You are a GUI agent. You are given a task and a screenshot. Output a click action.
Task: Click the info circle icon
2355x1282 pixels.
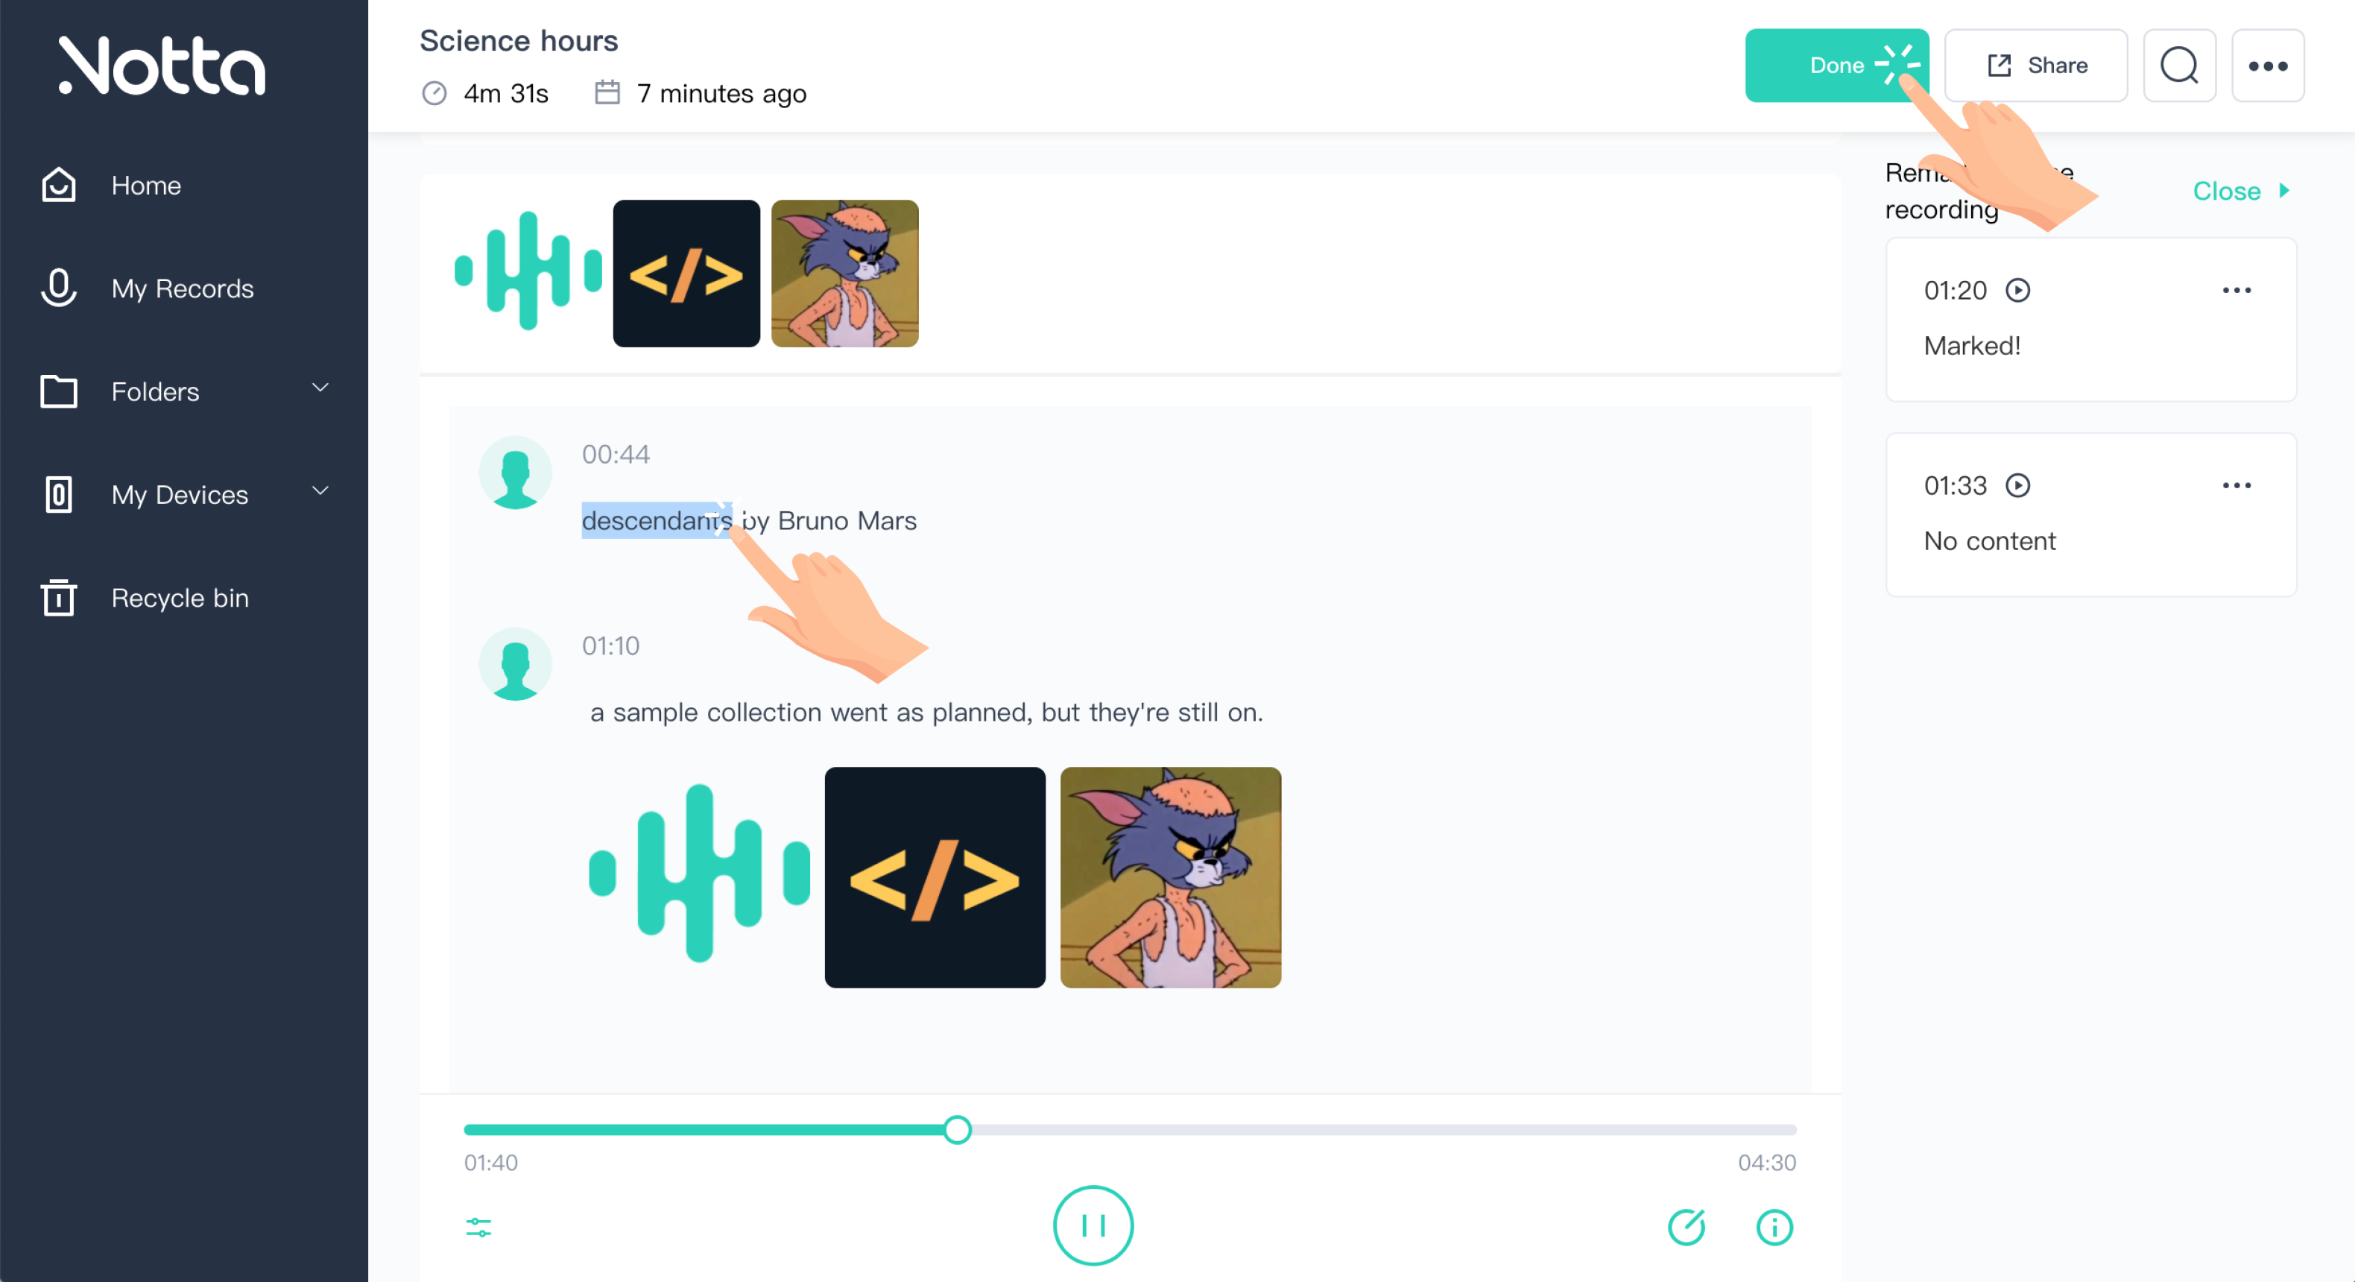click(1774, 1227)
